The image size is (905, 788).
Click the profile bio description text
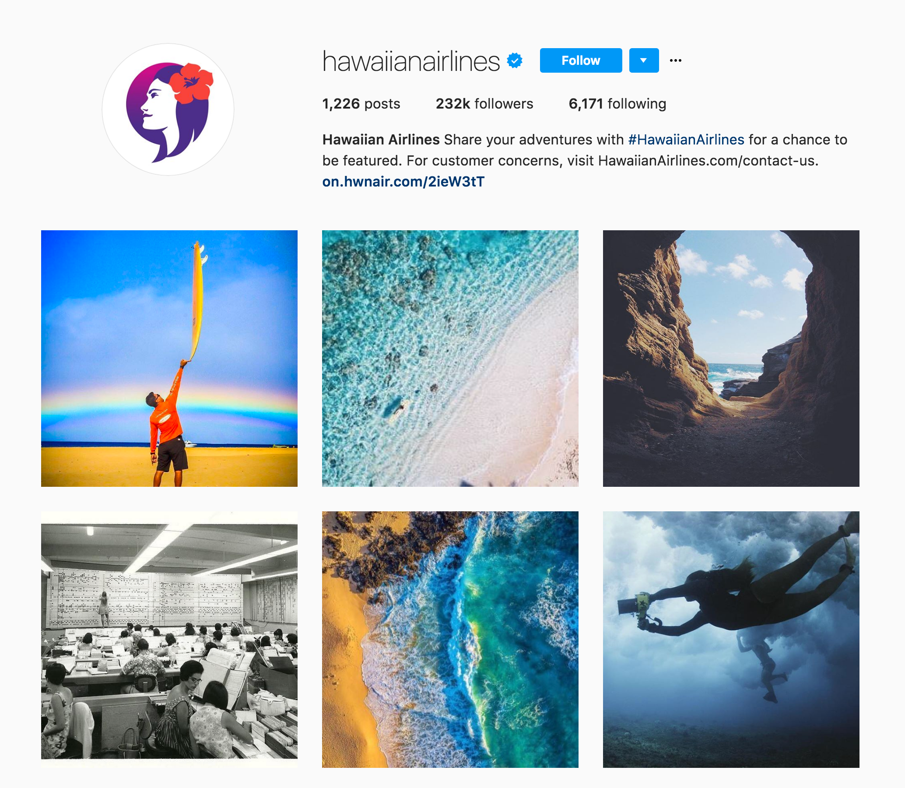(585, 150)
